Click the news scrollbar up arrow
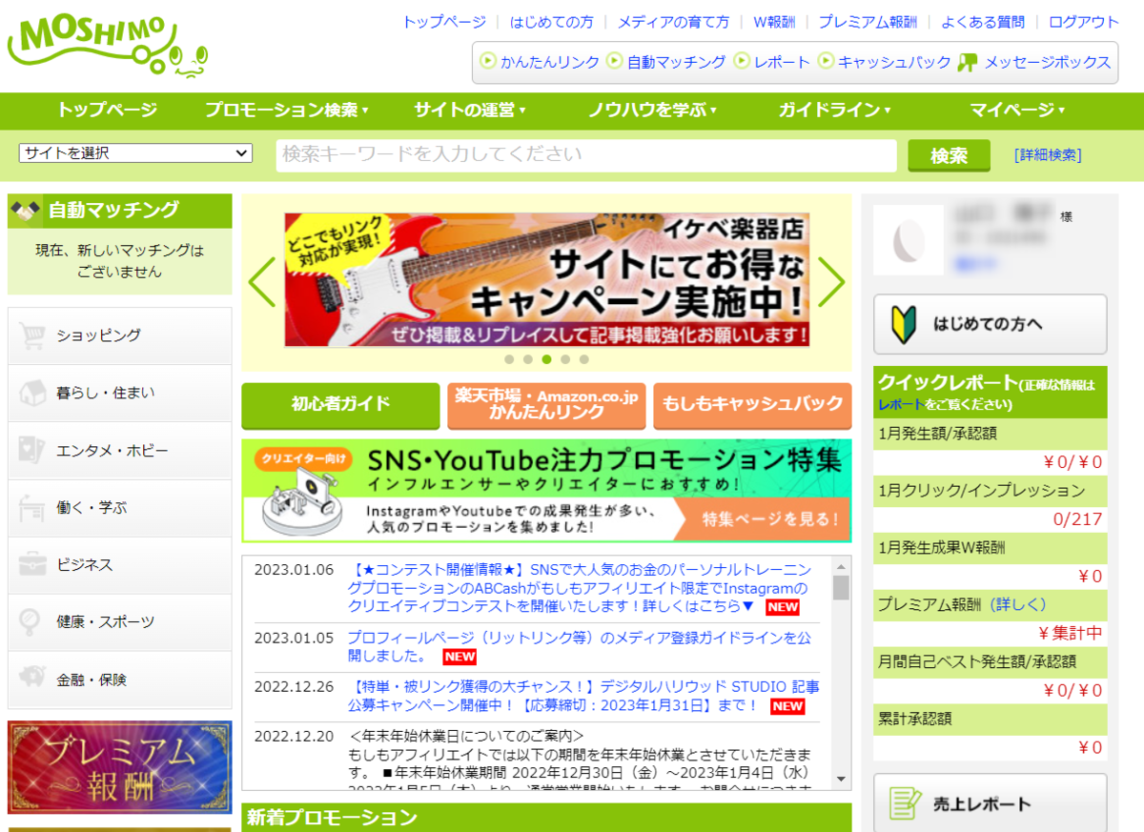This screenshot has width=1144, height=832. click(841, 564)
